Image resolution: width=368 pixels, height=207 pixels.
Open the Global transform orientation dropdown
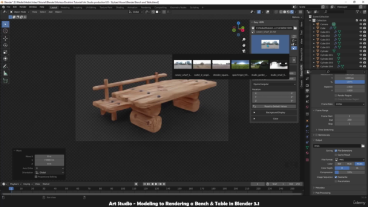coord(136,11)
